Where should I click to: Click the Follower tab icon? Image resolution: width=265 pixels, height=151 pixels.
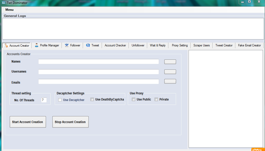[67, 45]
